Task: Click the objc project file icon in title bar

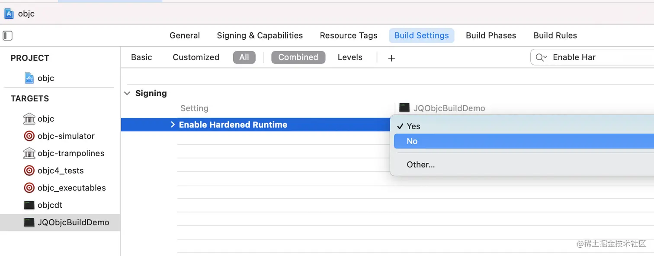Action: (9, 14)
